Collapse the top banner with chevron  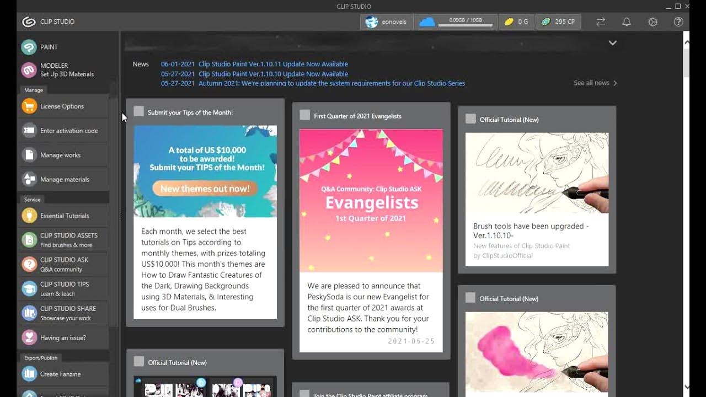pos(612,43)
